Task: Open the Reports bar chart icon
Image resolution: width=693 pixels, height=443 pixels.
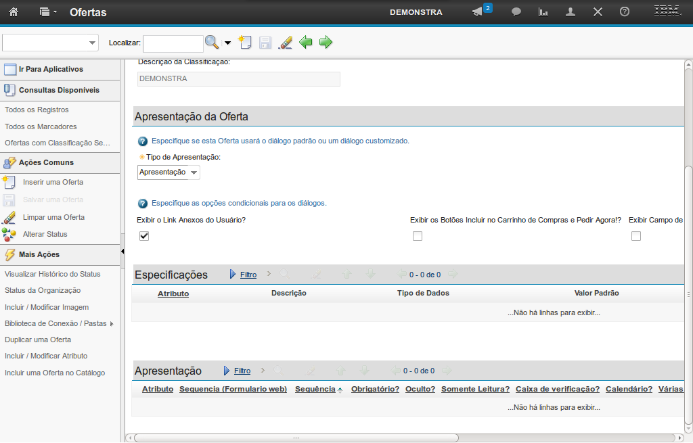Action: 543,12
